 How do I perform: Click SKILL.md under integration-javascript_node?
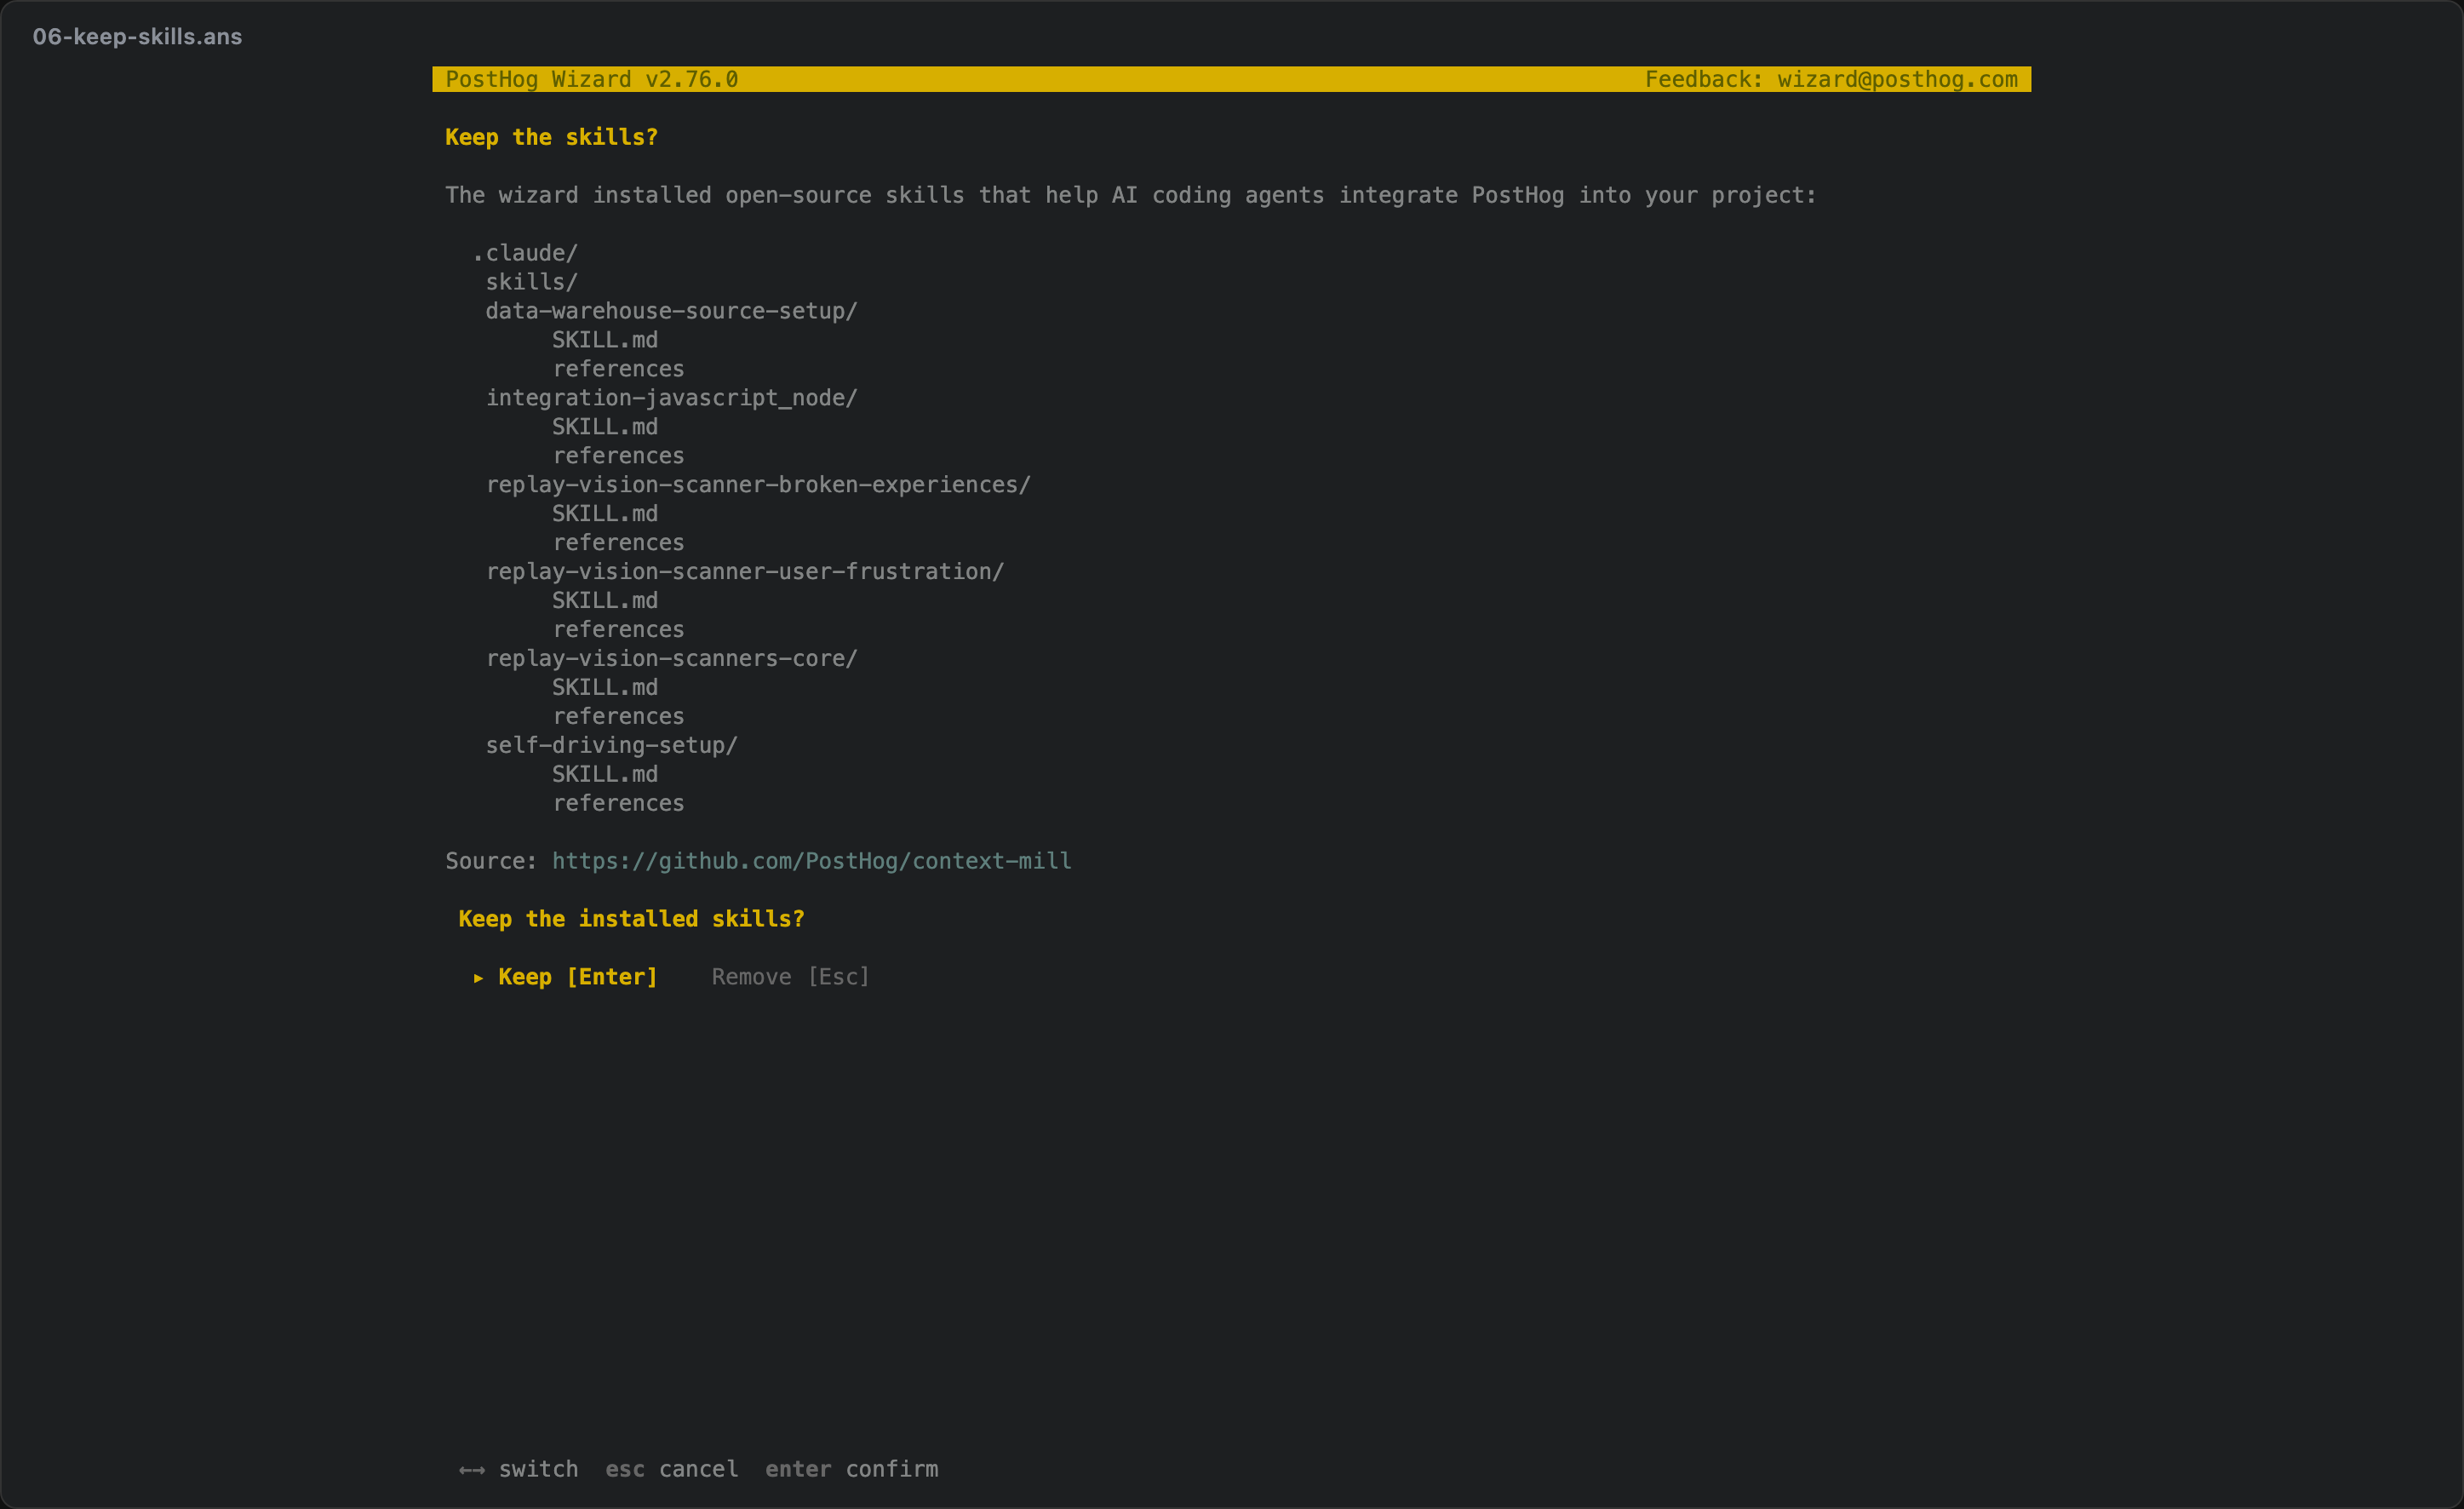click(x=605, y=427)
